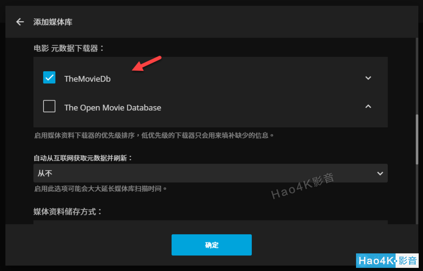
Task: Click help text about 下载器的优先级排序
Action: click(154, 135)
